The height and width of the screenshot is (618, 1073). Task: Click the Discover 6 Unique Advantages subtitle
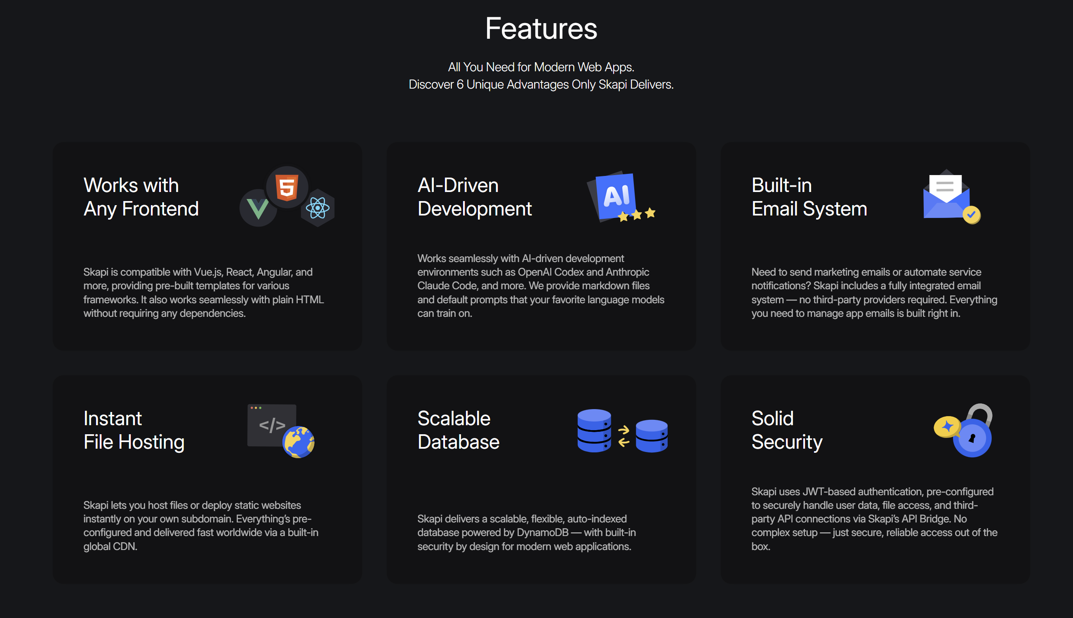541,84
